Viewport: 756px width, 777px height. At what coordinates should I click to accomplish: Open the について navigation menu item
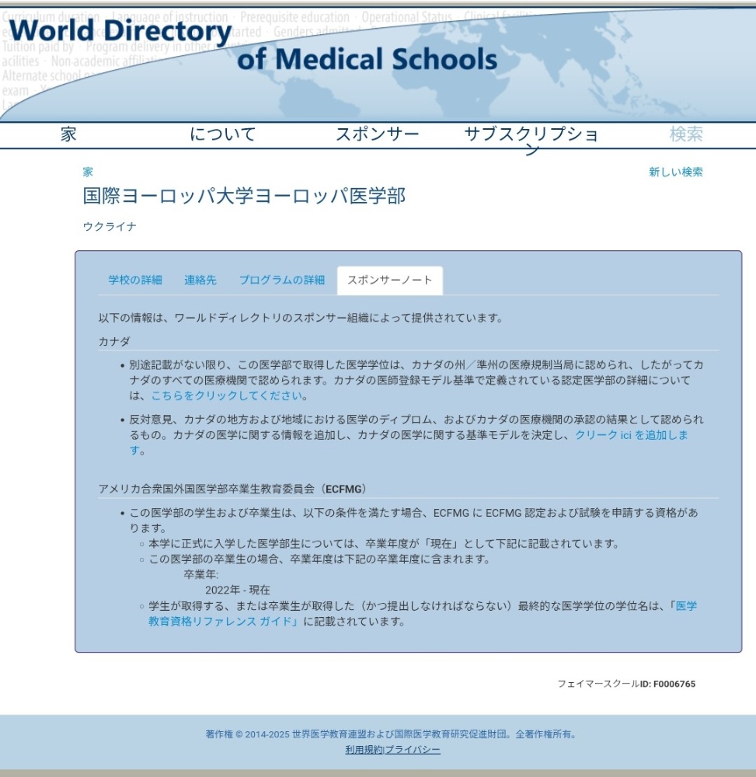222,134
